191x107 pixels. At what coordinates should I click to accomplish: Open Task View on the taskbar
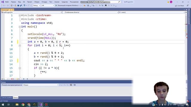[x=9, y=105]
